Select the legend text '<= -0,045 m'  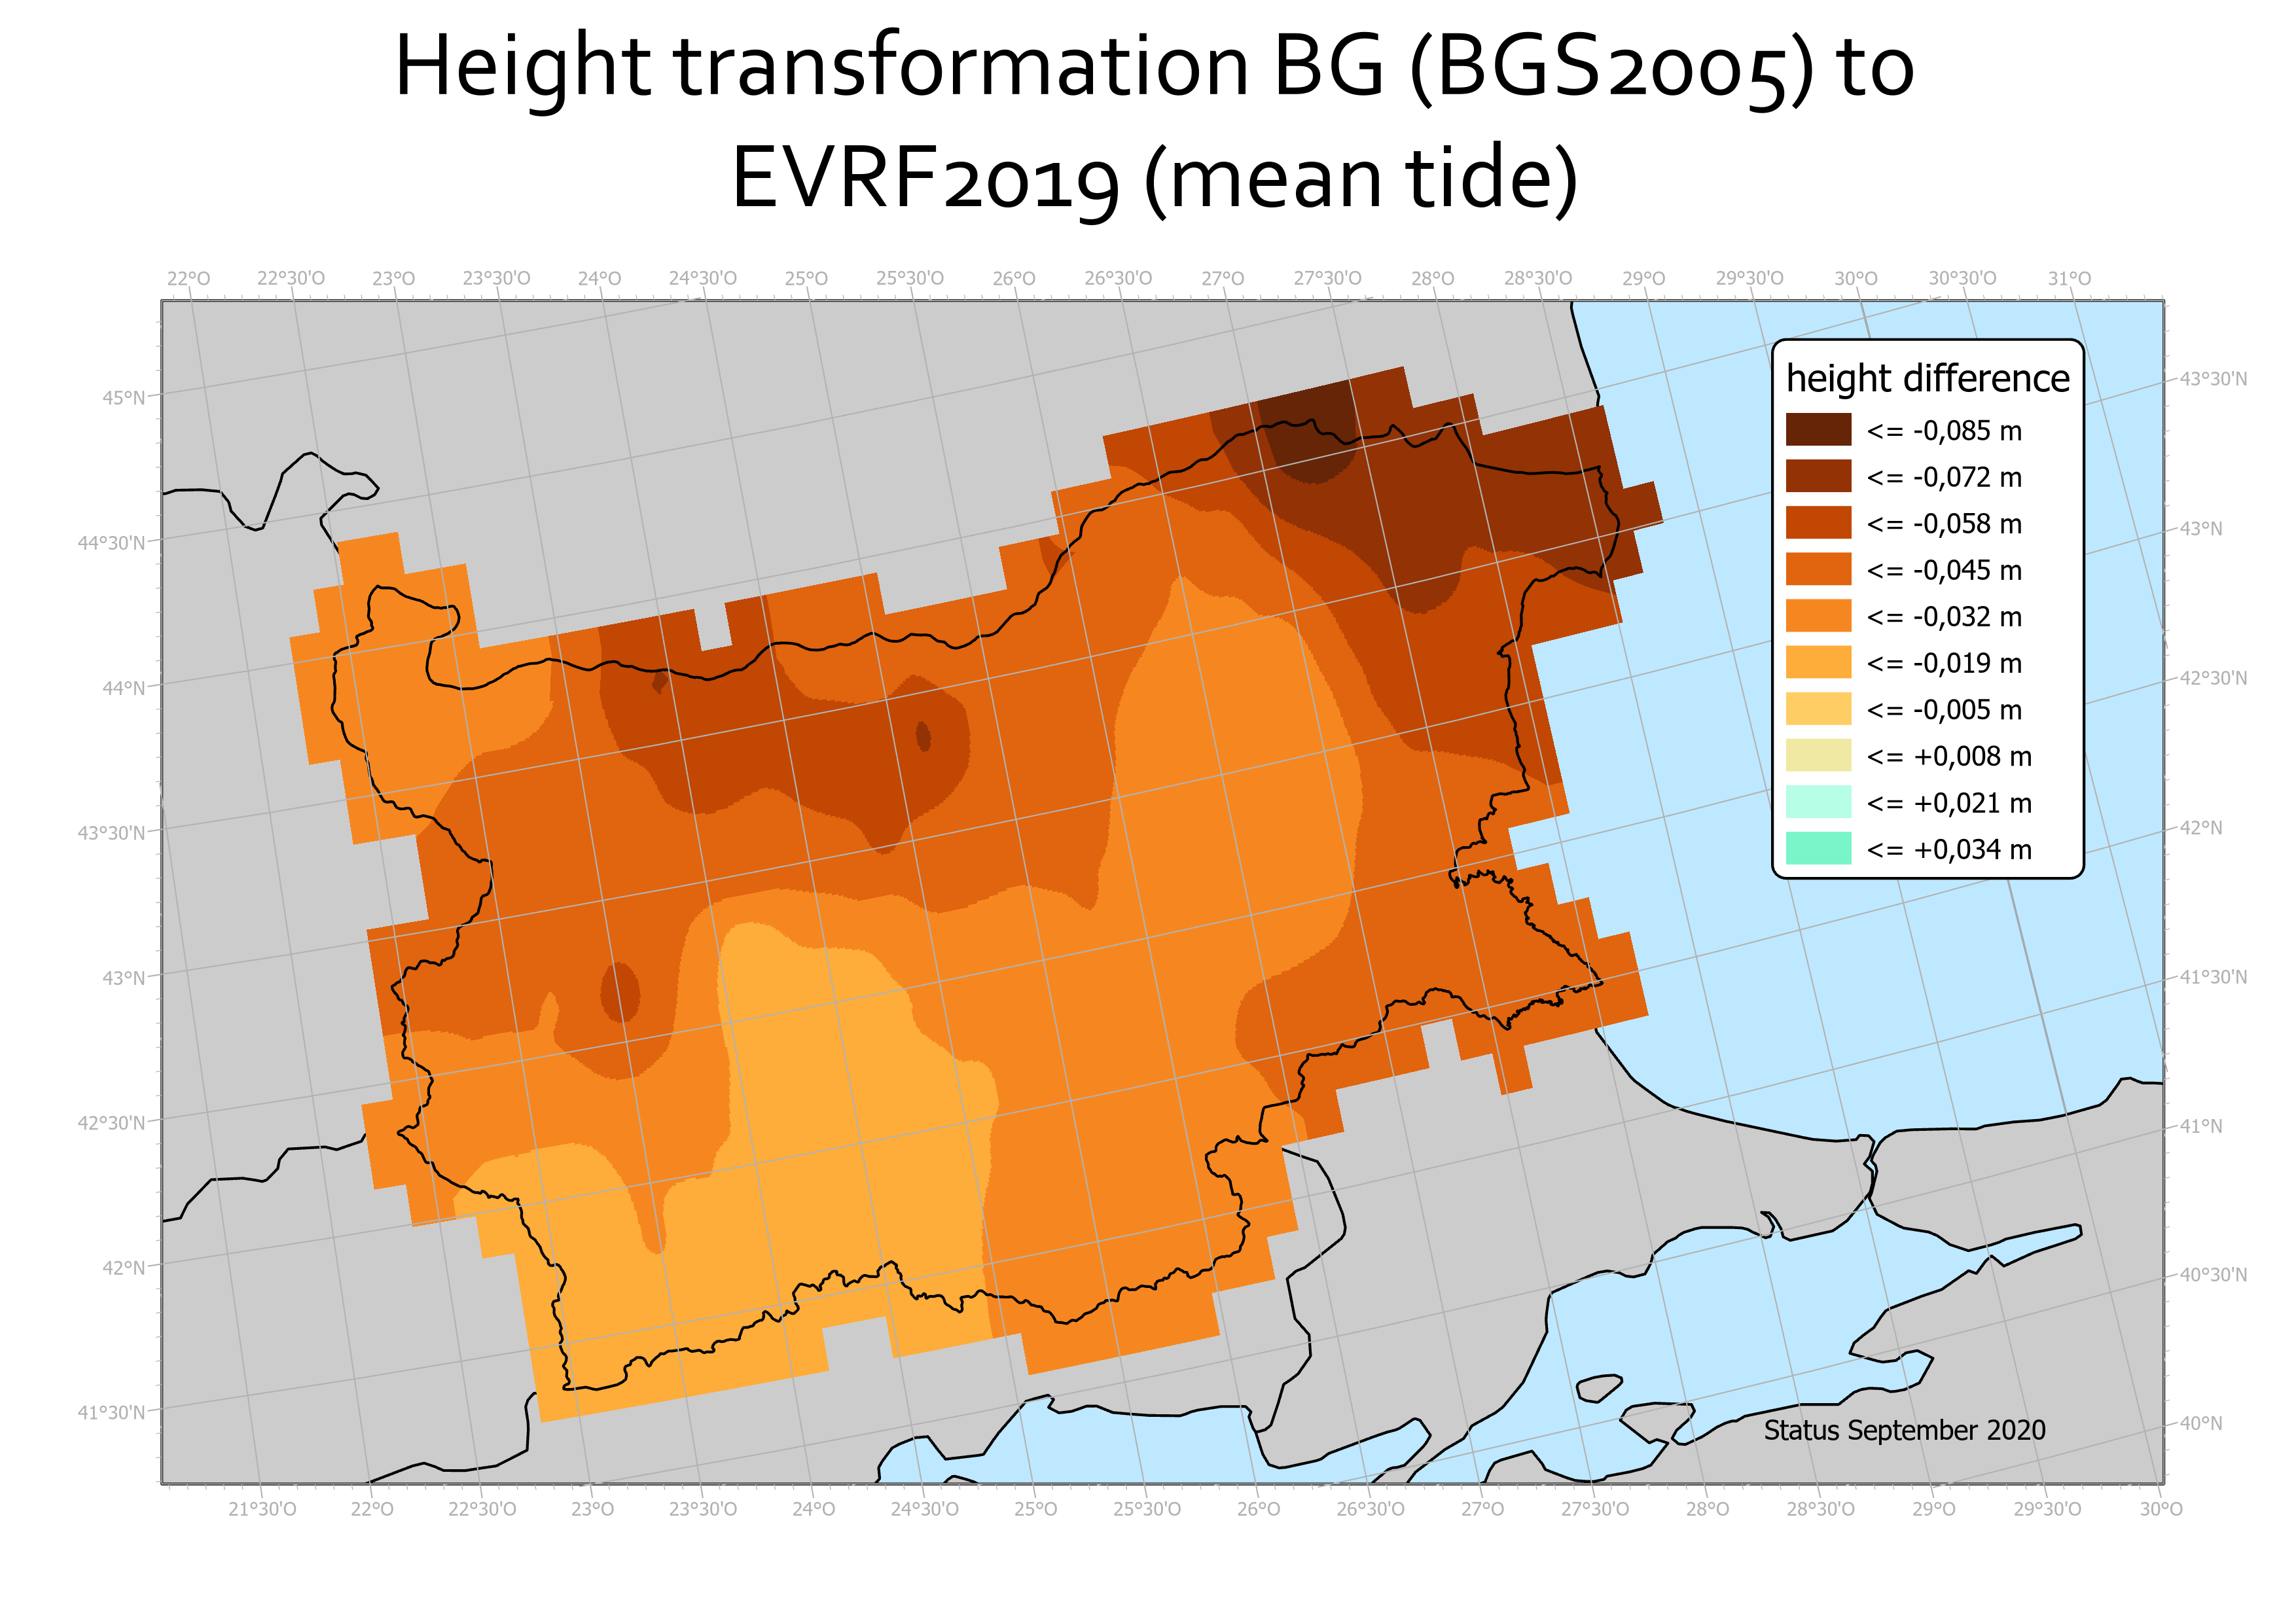pyautogui.click(x=1944, y=570)
